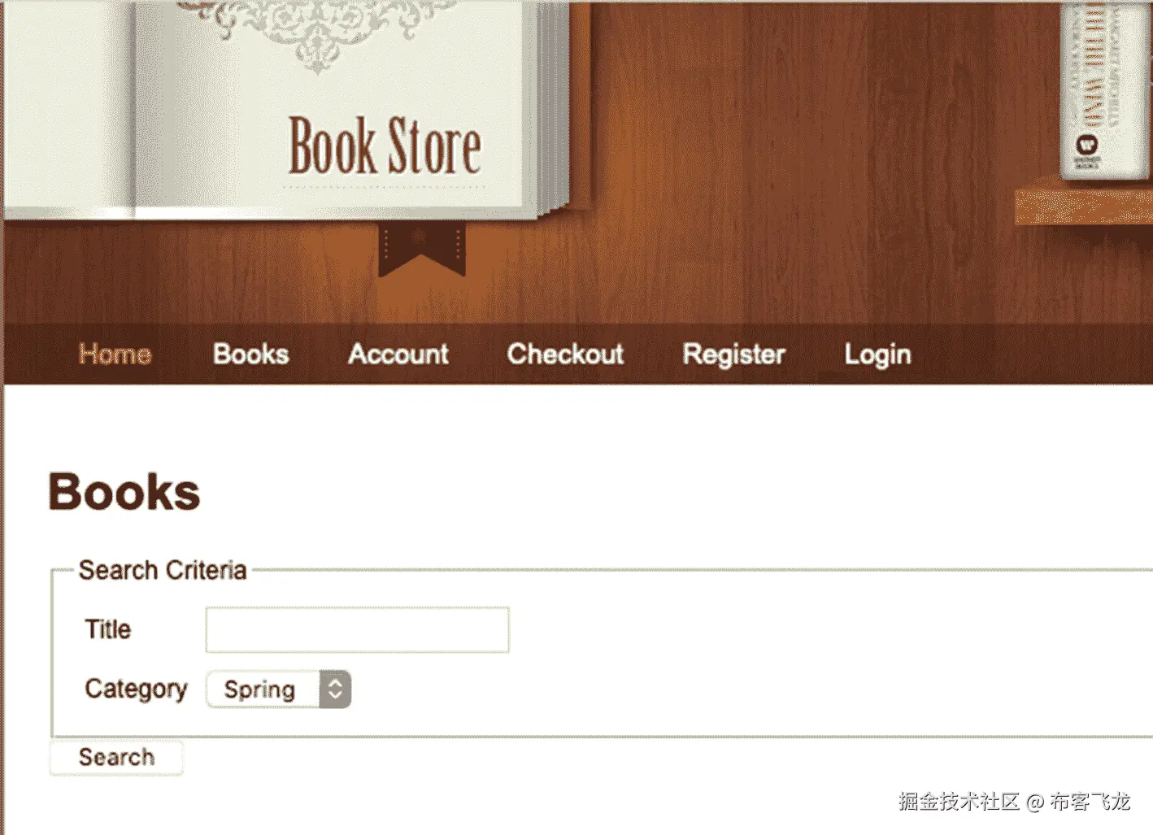Navigate to the Checkout page
This screenshot has width=1153, height=835.
point(565,354)
